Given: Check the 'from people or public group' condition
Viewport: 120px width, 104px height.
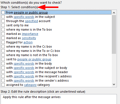Looking at the screenshot, I should [3, 12].
